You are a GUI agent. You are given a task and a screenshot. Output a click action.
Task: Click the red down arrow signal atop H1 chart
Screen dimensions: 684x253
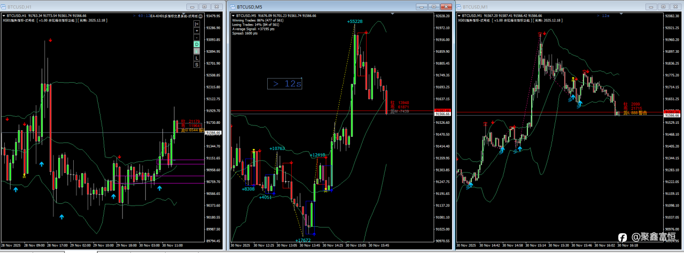[50, 40]
